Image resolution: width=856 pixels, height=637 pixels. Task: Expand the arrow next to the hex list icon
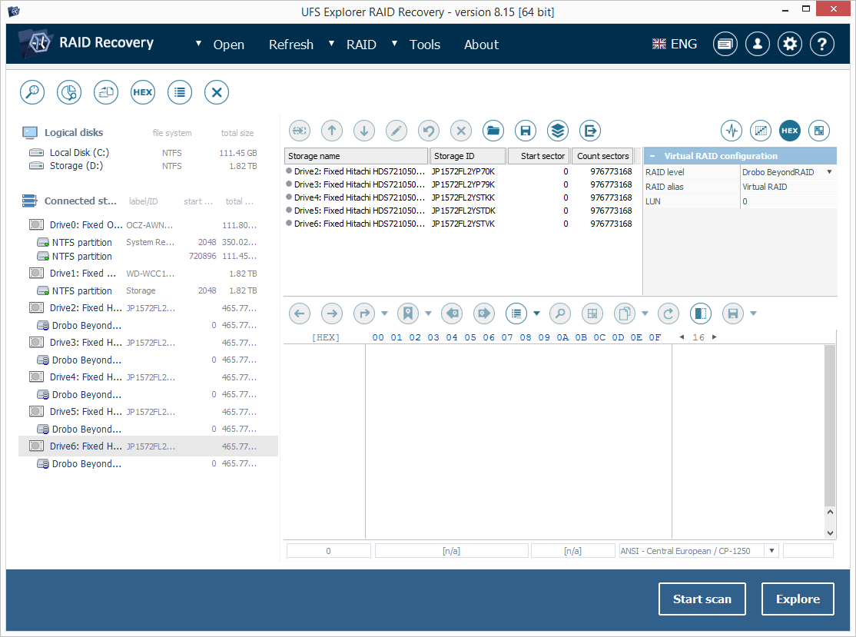point(536,314)
